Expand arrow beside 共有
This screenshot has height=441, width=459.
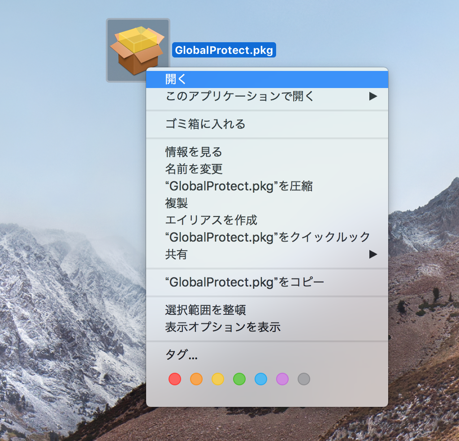(373, 254)
